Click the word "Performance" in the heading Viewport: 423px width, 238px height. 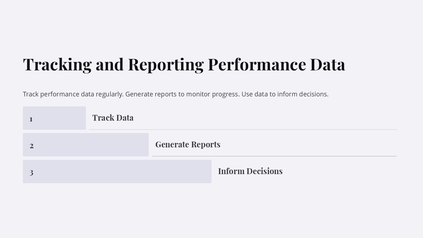257,64
